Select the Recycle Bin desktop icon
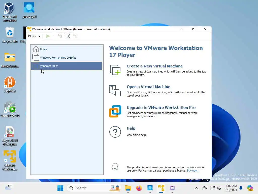 (x=10, y=35)
